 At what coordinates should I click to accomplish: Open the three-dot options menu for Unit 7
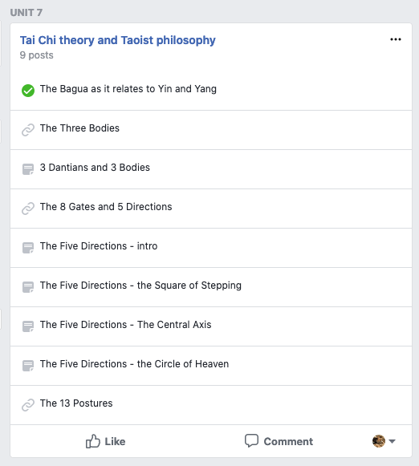pyautogui.click(x=396, y=39)
